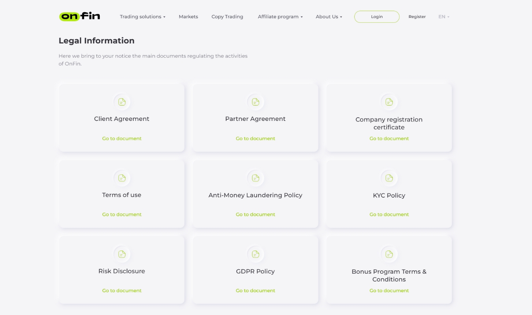Go to document for GDPR Policy
This screenshot has width=532, height=315.
click(x=255, y=291)
